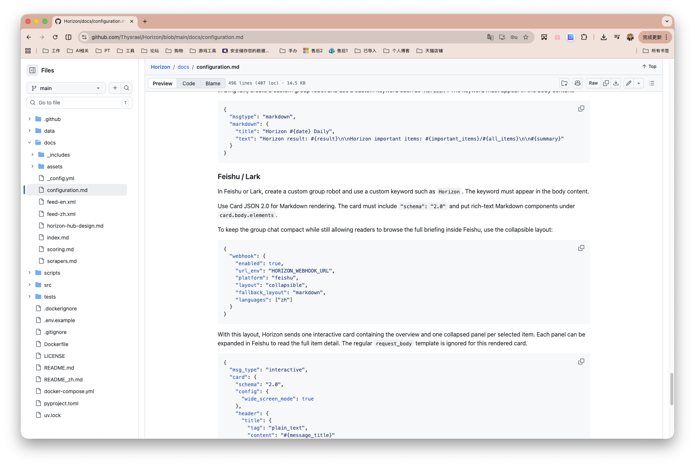Screen dimensions: 695x466
Task: Collapse the Files side panel icon
Action: pos(32,70)
